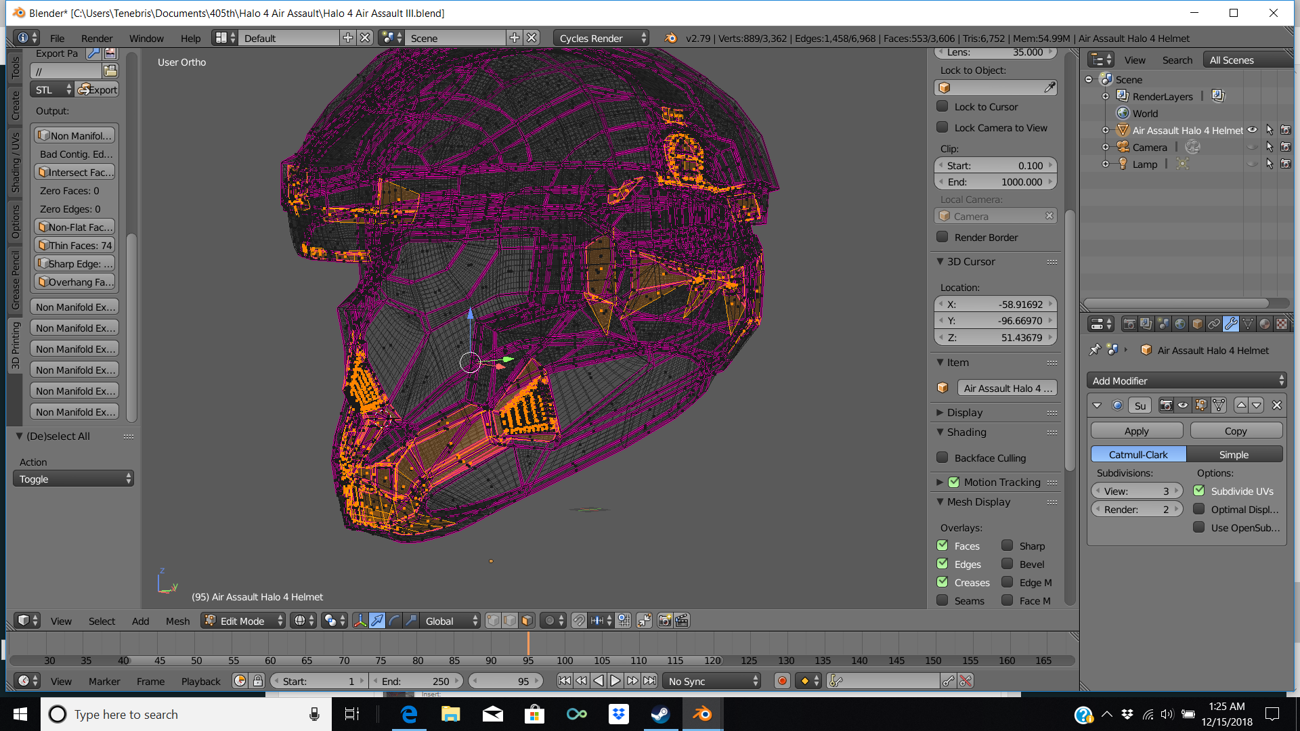Start automatic keyframe recording

(782, 681)
